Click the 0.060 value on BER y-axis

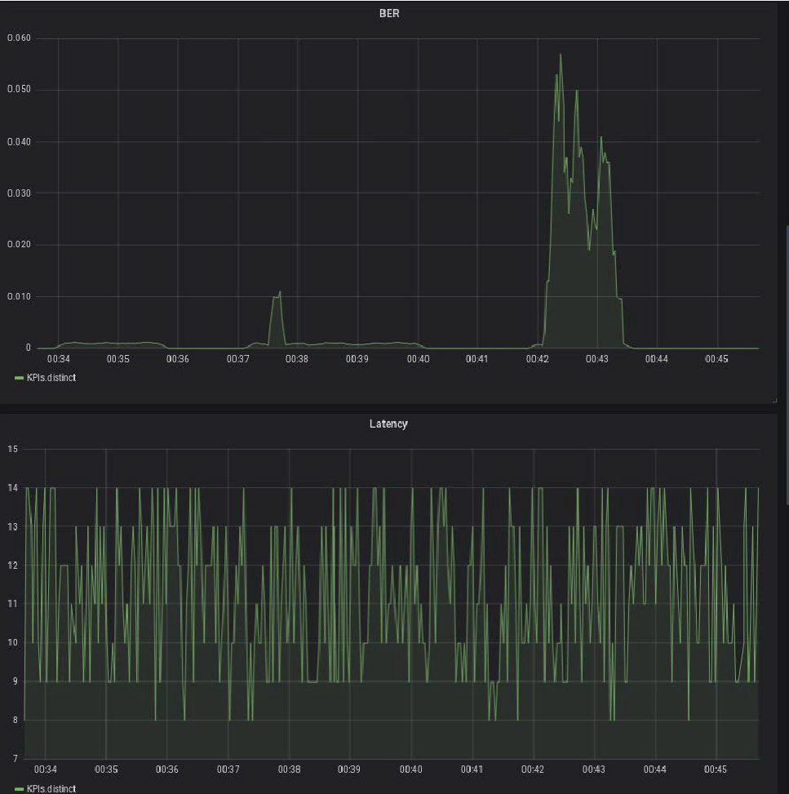tap(18, 38)
